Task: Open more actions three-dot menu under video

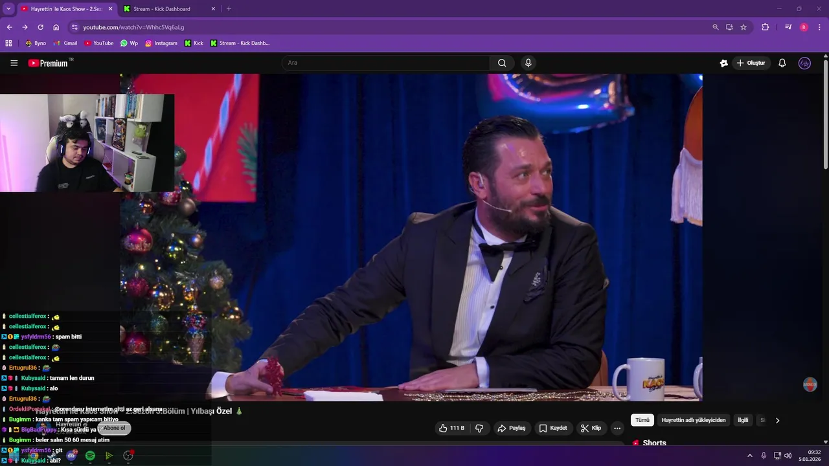Action: (617, 428)
